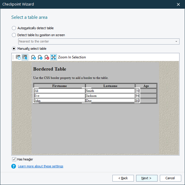This screenshot has height=185, width=185.
Task: Go back with the Back button
Action: [x=123, y=178]
